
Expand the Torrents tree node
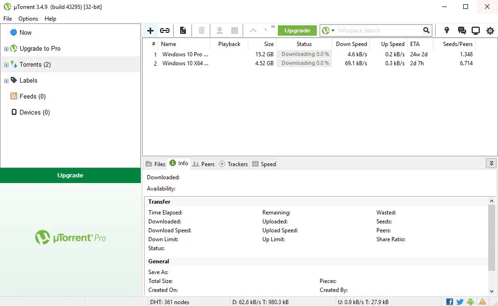(6, 65)
